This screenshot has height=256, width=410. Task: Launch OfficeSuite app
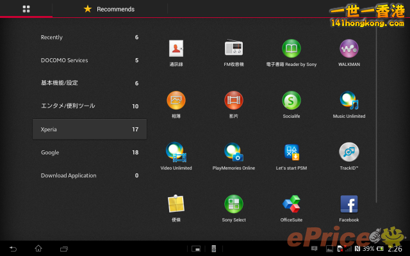pyautogui.click(x=291, y=204)
